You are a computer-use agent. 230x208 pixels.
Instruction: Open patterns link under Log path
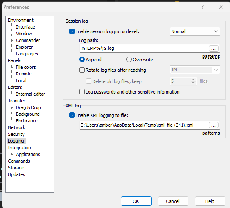point(211,57)
